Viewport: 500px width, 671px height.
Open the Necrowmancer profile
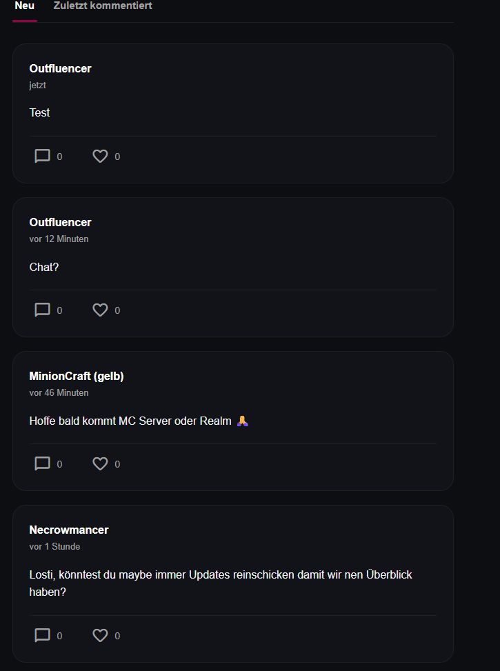coord(69,530)
